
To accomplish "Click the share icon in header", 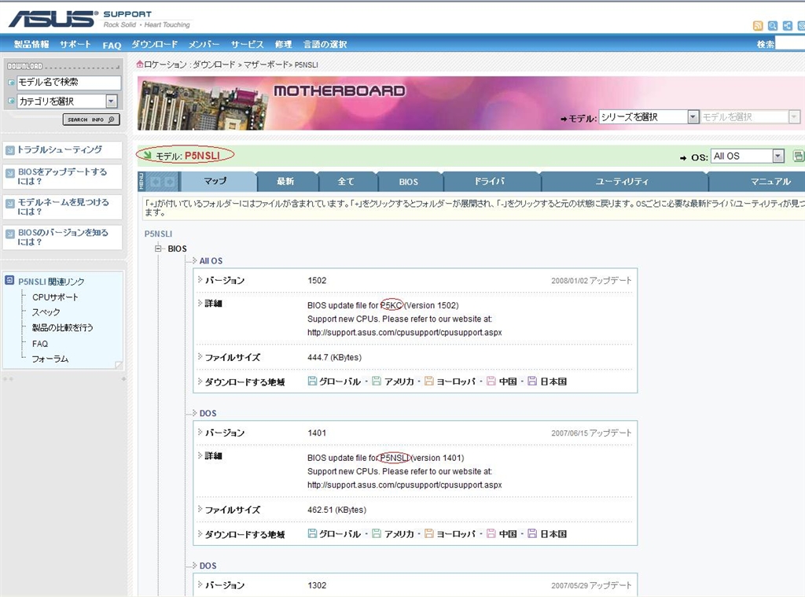I will (x=787, y=26).
